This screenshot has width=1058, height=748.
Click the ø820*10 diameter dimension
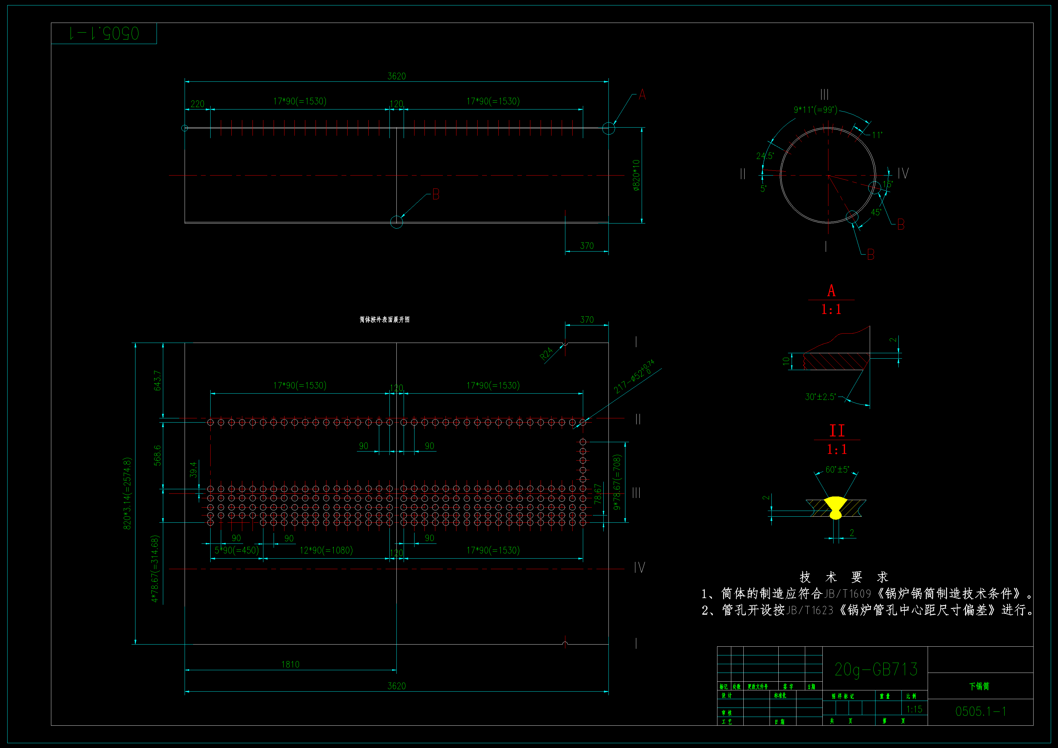click(636, 175)
